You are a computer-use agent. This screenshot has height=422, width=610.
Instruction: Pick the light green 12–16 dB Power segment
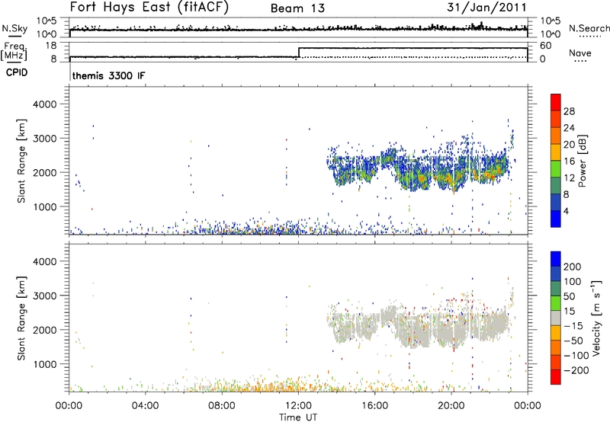556,168
